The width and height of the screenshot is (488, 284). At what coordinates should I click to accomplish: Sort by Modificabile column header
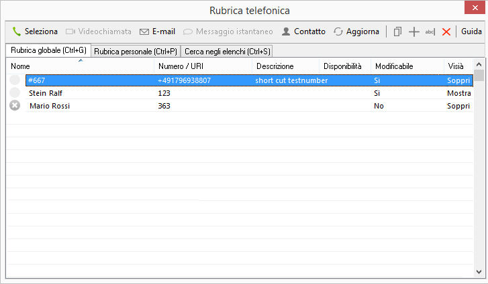(x=406, y=66)
